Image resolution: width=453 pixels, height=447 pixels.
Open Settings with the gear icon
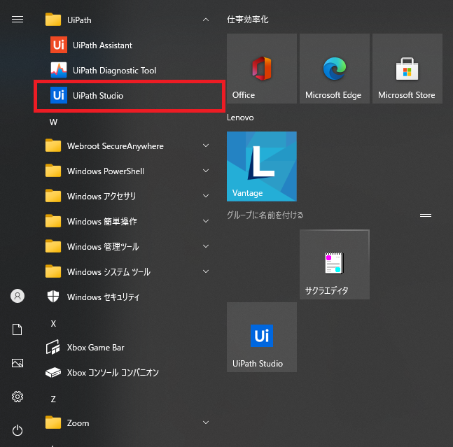point(18,397)
